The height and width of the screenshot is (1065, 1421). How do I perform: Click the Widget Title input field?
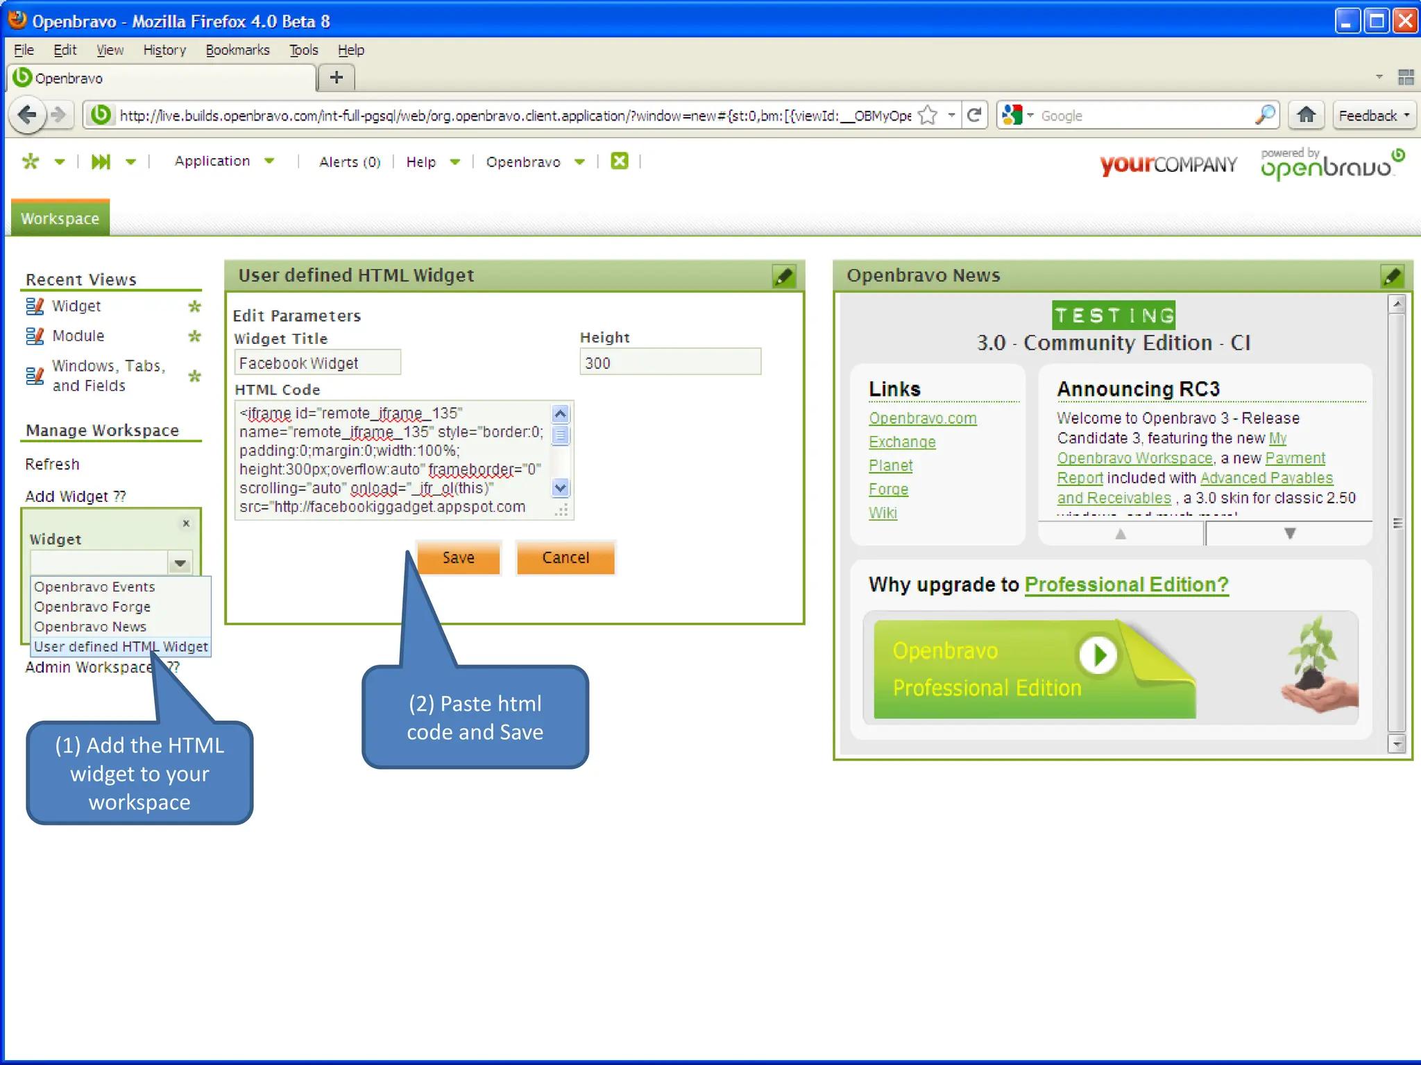(318, 363)
